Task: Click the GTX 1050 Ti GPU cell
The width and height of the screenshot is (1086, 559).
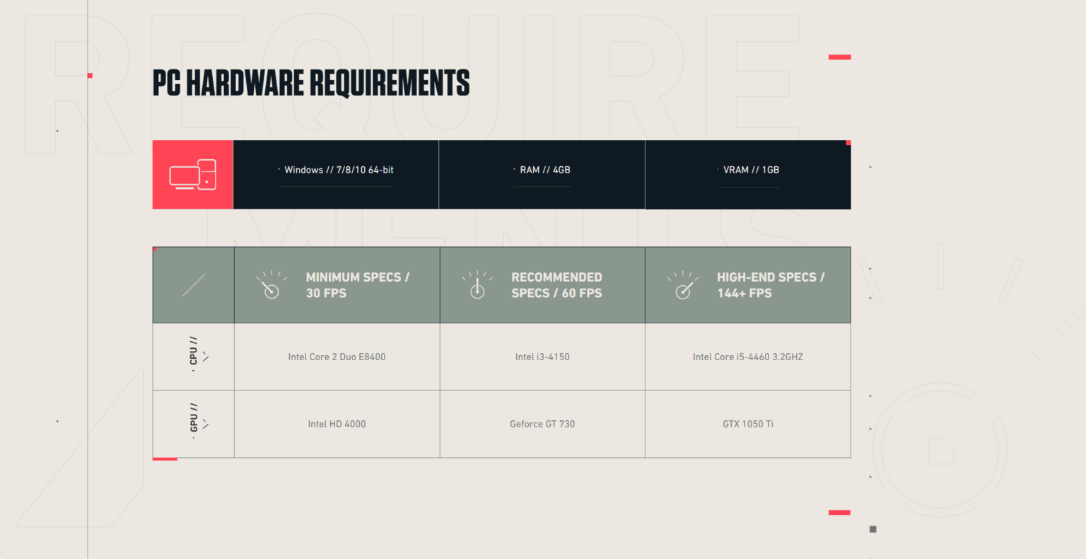Action: coord(747,424)
